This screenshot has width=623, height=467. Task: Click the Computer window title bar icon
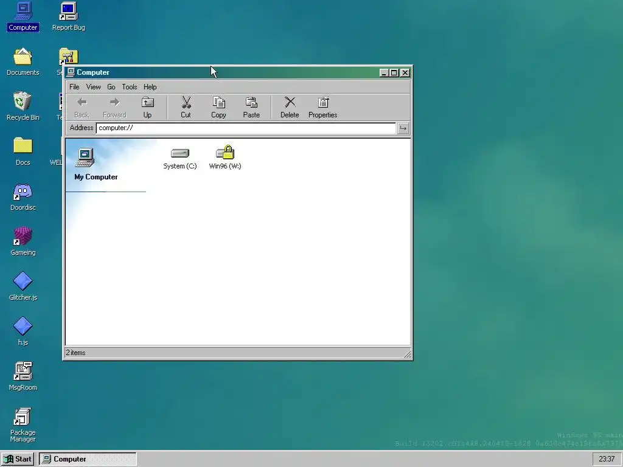pyautogui.click(x=71, y=72)
